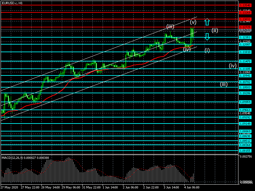Screen dimensions: 255x191
Task: Click the 1 Jun 14:00 time label
Action: (110, 187)
